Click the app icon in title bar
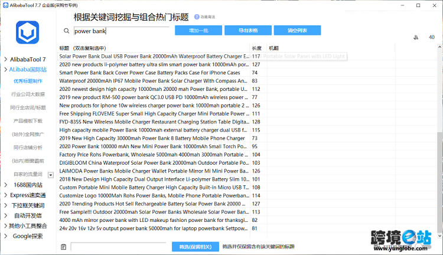 [x=5, y=5]
